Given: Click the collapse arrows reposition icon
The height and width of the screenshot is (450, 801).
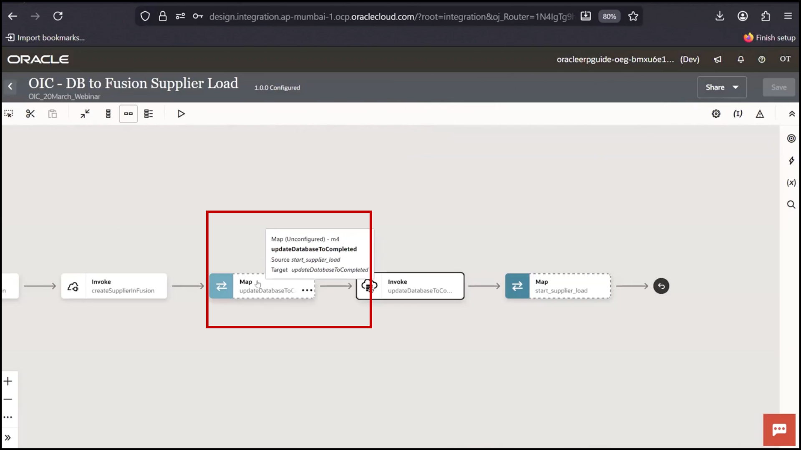Looking at the screenshot, I should click(x=85, y=114).
